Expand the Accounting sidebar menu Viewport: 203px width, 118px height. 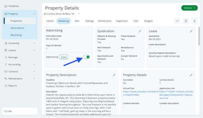19,65
